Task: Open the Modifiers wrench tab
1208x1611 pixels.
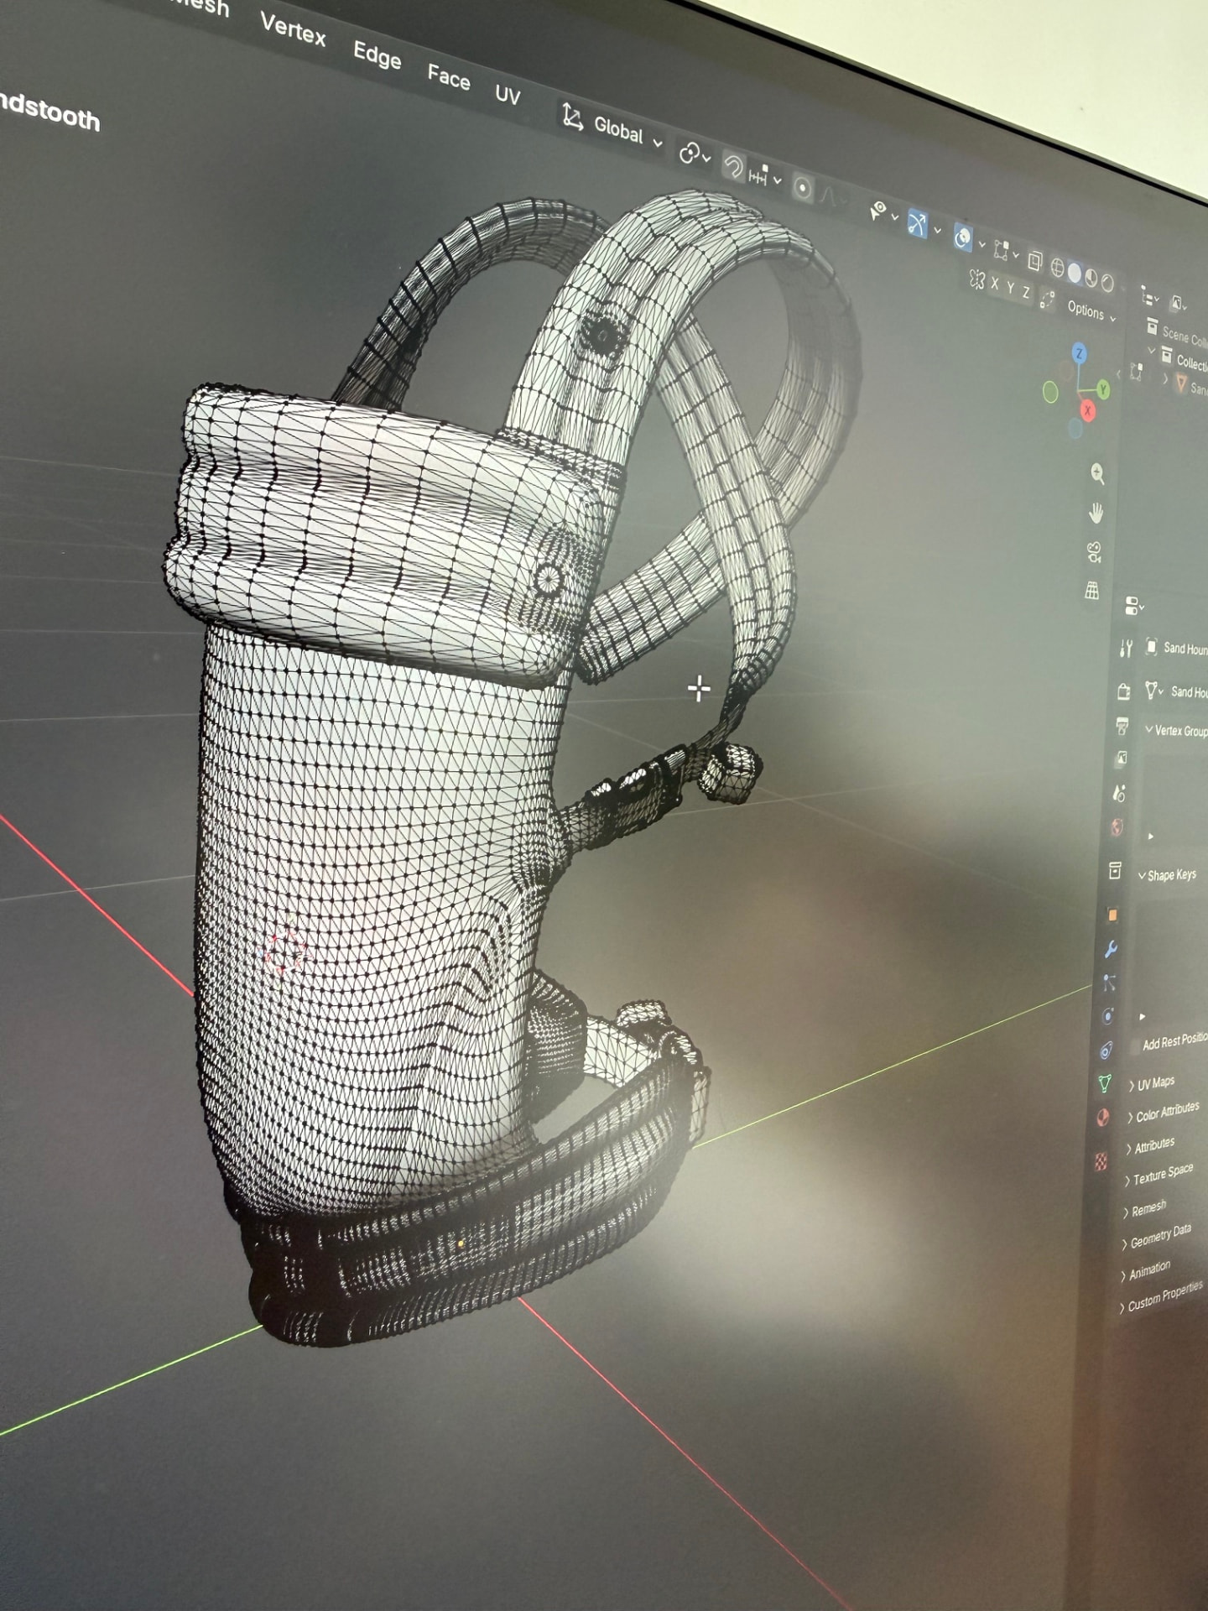Action: (x=1111, y=949)
